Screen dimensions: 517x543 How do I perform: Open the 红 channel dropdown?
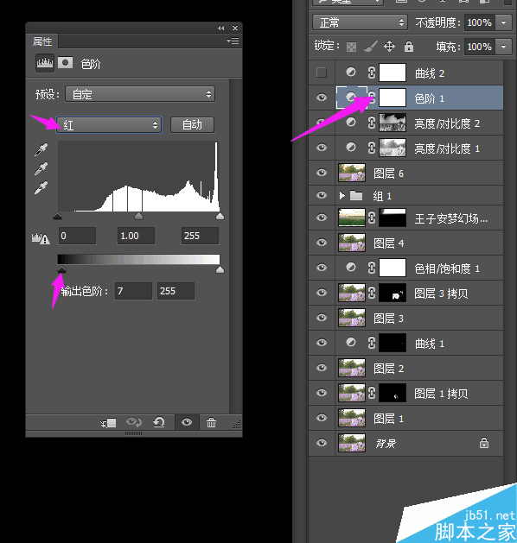pos(109,124)
